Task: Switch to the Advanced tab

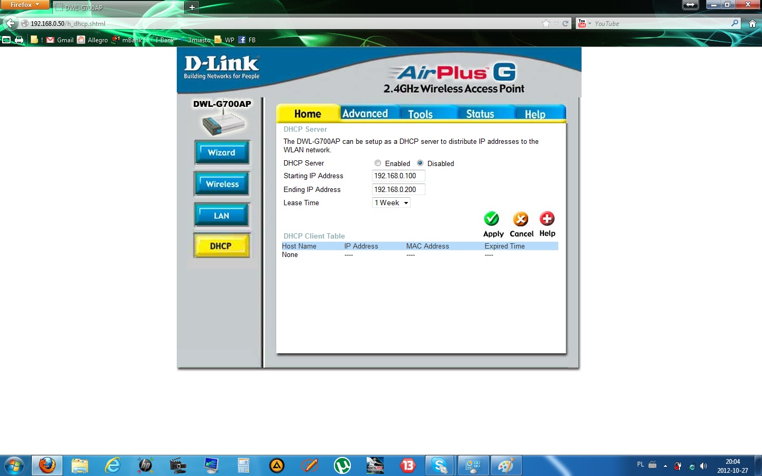Action: (x=365, y=113)
